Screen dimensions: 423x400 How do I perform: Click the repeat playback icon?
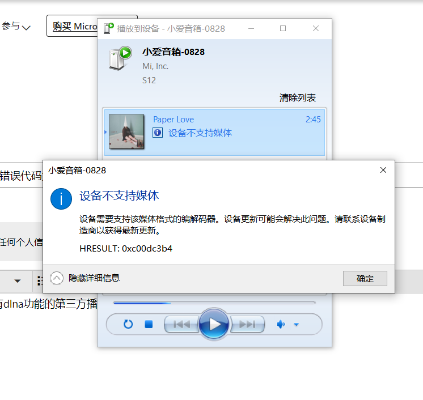click(128, 324)
